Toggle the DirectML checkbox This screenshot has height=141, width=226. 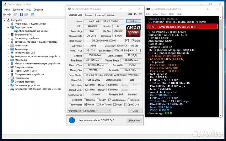click(129, 100)
